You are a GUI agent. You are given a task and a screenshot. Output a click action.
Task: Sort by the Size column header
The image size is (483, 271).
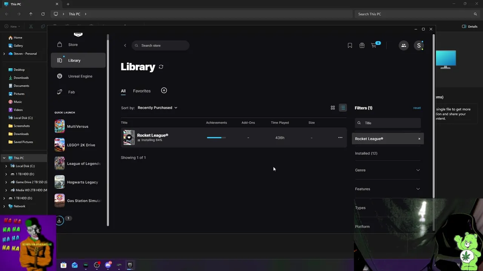click(x=312, y=123)
